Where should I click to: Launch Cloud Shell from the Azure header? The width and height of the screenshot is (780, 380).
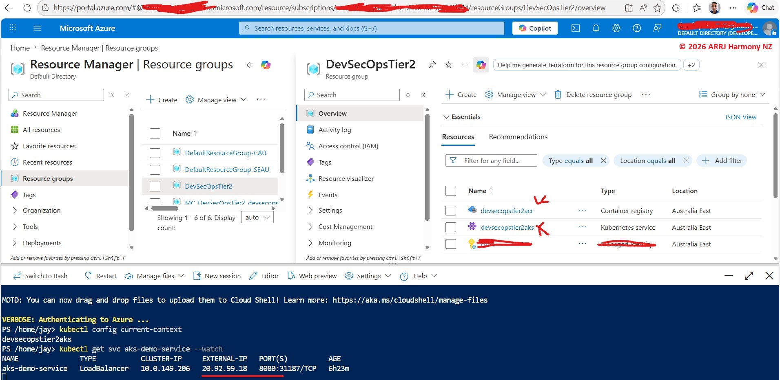tap(576, 28)
